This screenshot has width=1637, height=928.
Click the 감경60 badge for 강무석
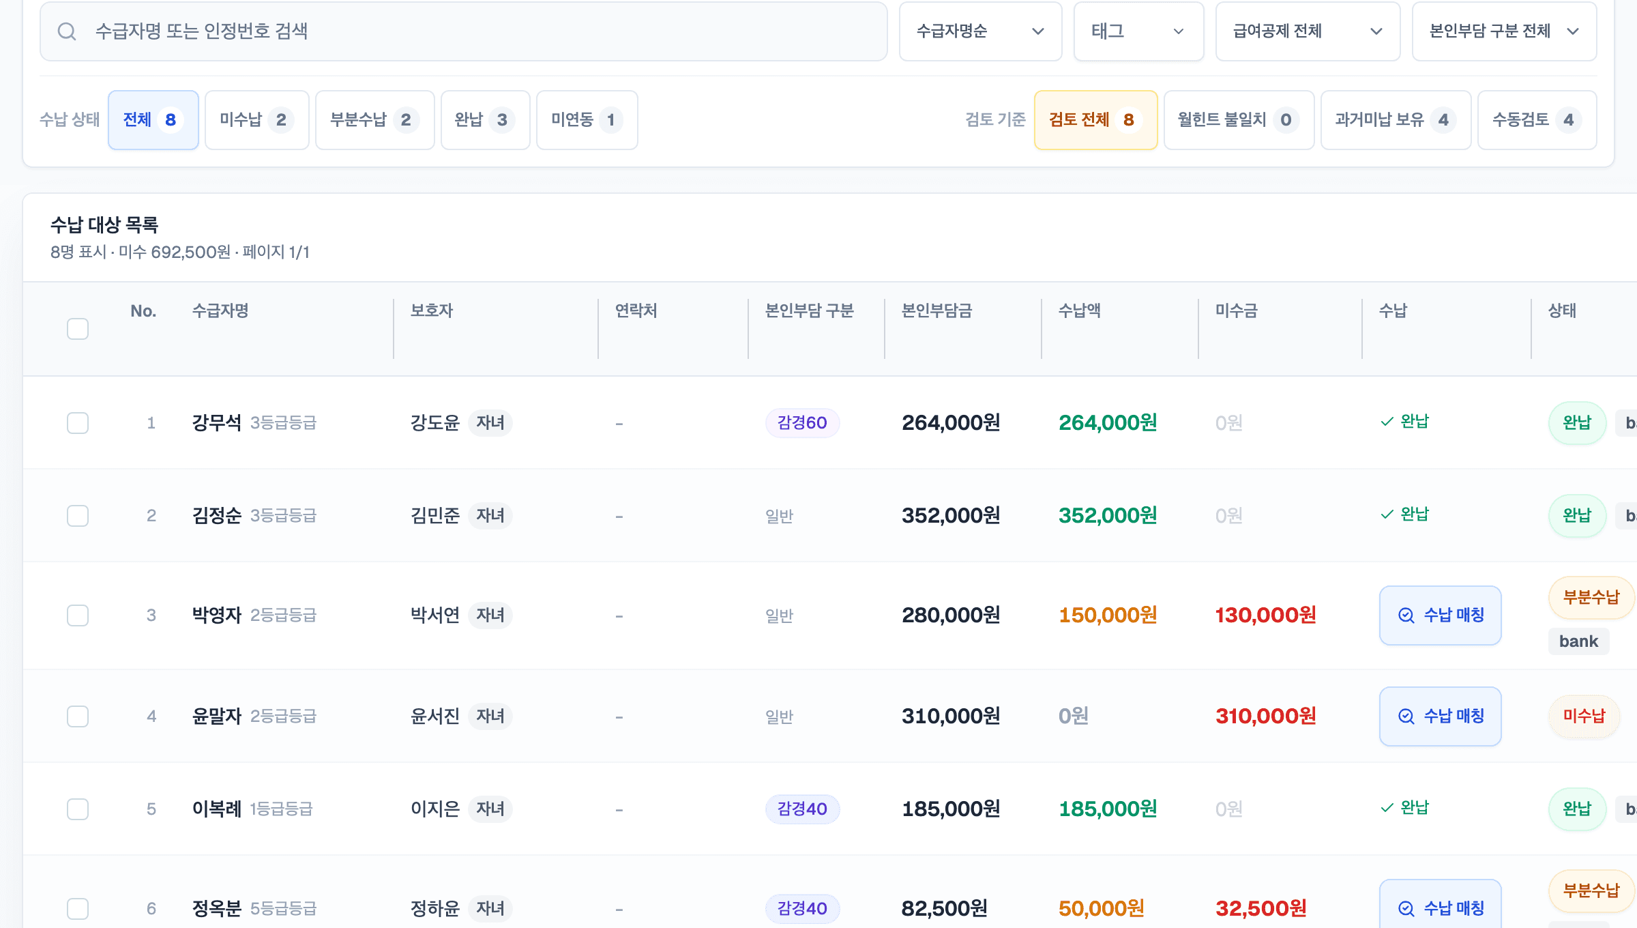click(x=802, y=423)
